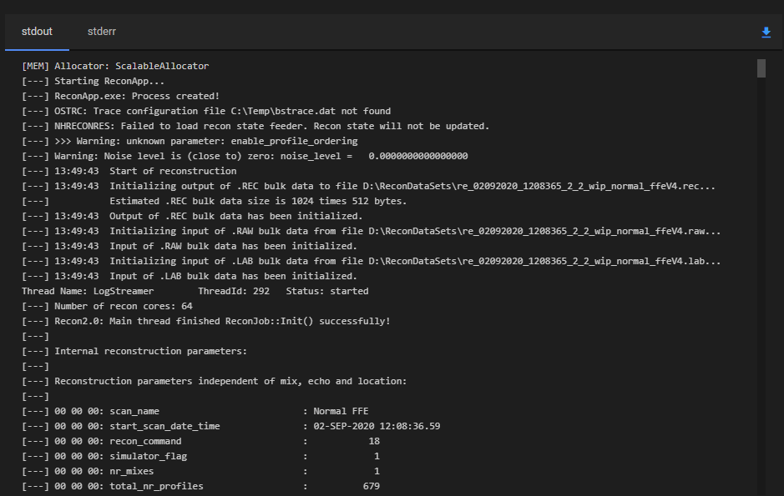Click the vertical scrollbar thumb
Viewport: 784px width, 496px height.
[x=761, y=68]
